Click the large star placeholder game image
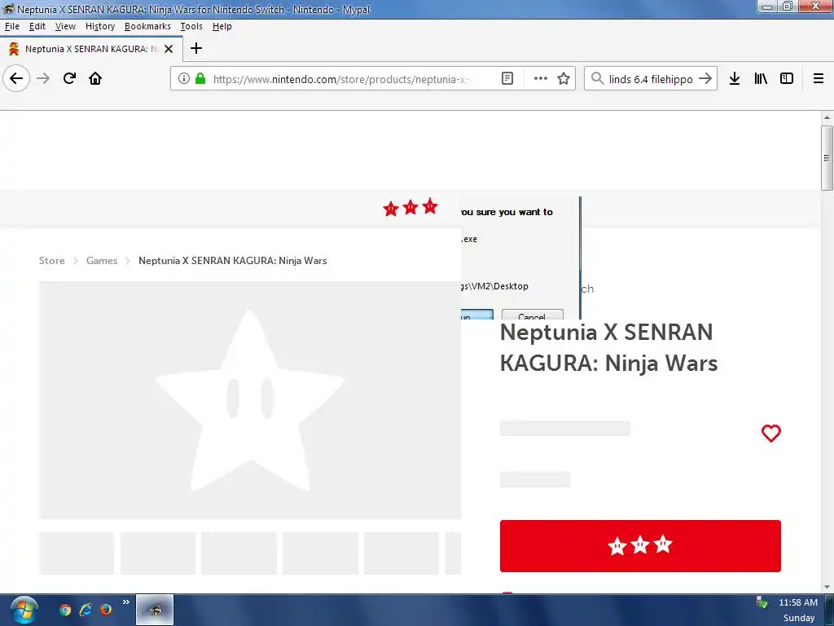This screenshot has height=626, width=834. [249, 400]
